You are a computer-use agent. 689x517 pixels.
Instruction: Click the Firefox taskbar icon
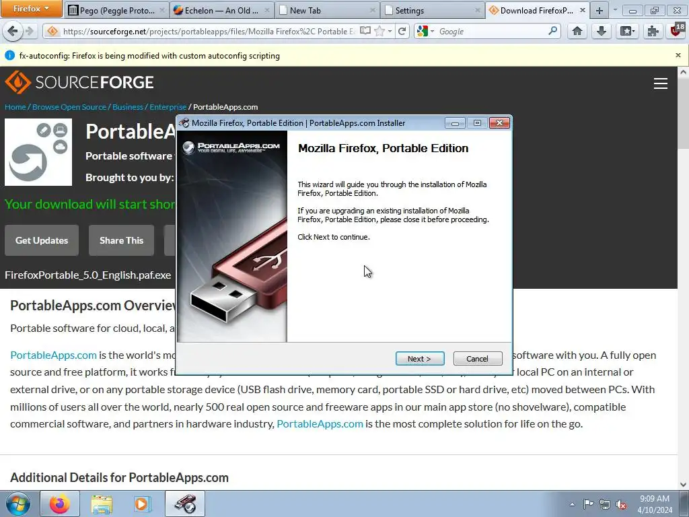click(x=60, y=504)
